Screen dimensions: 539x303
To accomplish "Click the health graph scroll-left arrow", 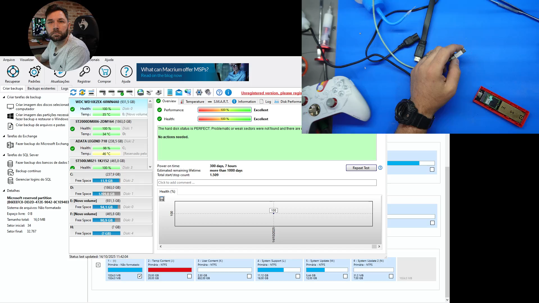I will click(x=161, y=247).
